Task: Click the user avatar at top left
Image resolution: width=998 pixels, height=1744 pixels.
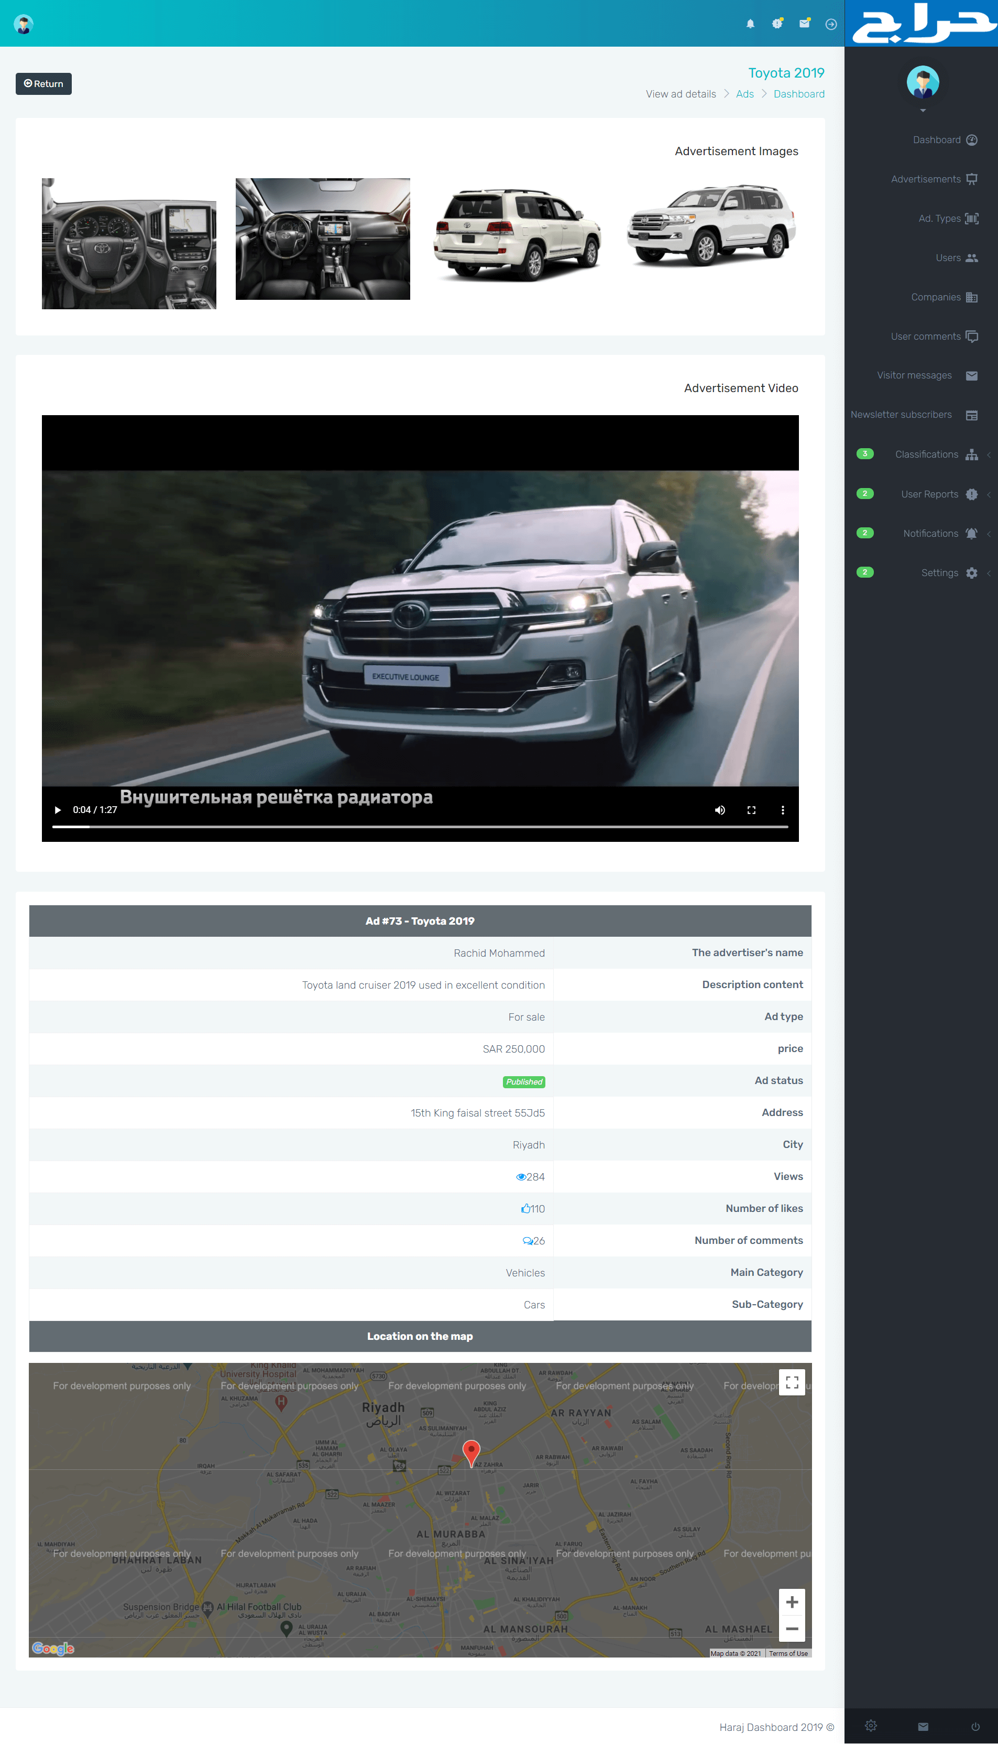Action: 23,24
